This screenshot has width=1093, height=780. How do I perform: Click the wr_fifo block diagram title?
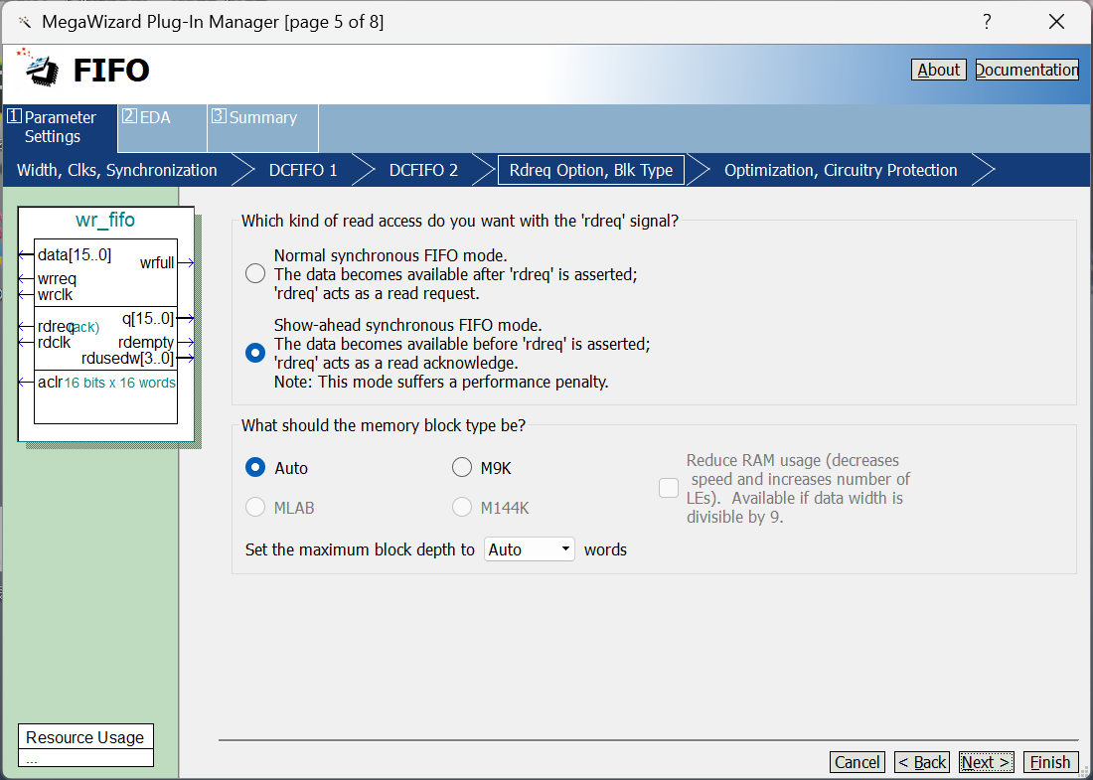(x=105, y=221)
